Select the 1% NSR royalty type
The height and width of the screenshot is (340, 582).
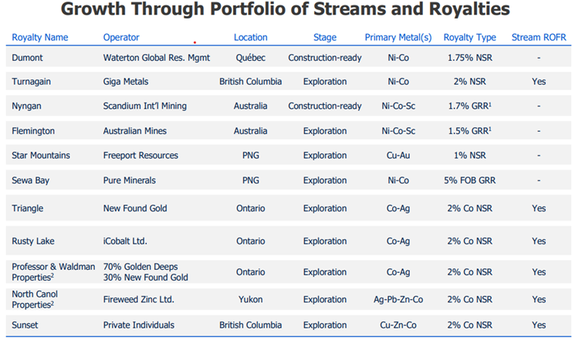point(469,156)
